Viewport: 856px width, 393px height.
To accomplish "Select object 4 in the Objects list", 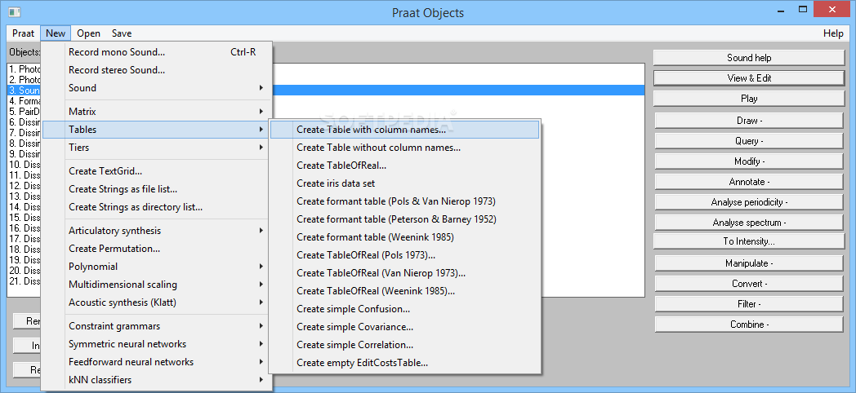I will pos(25,101).
